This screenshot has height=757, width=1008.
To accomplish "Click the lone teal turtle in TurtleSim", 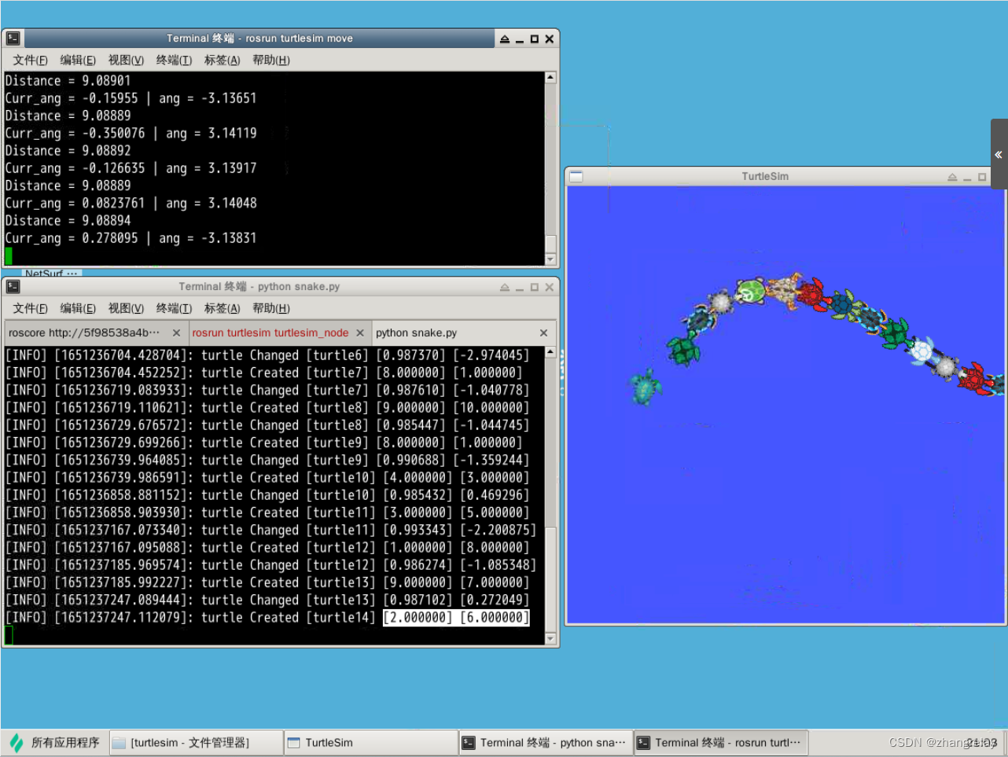I will click(645, 386).
